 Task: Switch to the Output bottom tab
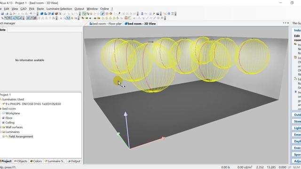tap(74, 161)
